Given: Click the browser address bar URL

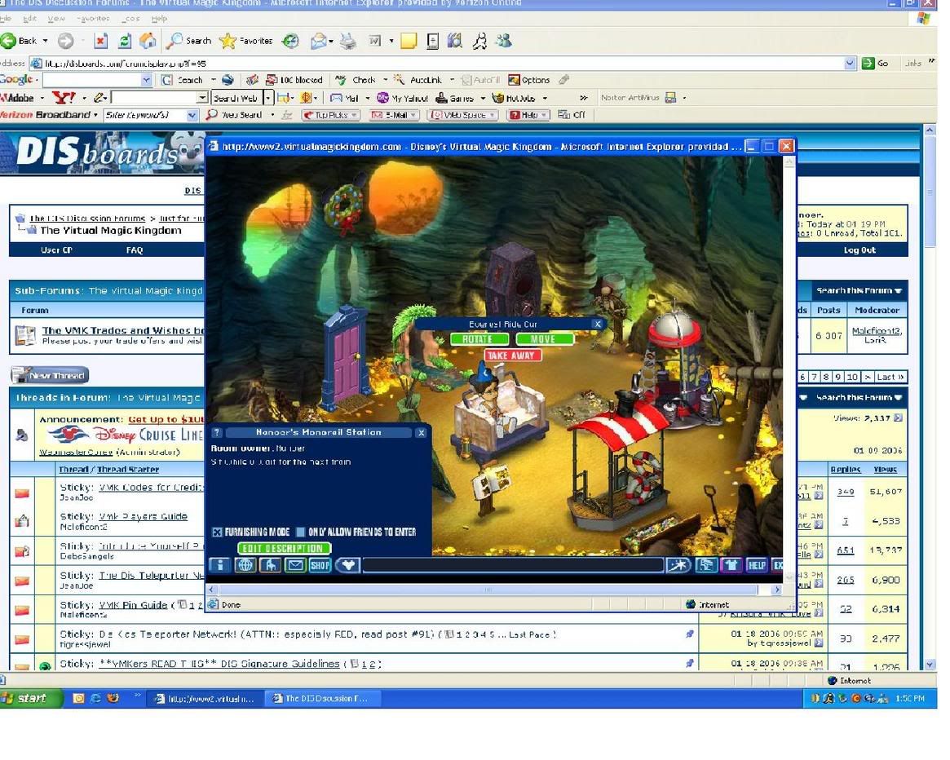Looking at the screenshot, I should (x=126, y=63).
